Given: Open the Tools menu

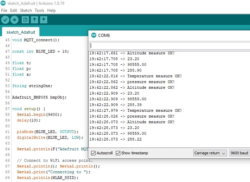Looking at the screenshot, I should (x=40, y=10).
